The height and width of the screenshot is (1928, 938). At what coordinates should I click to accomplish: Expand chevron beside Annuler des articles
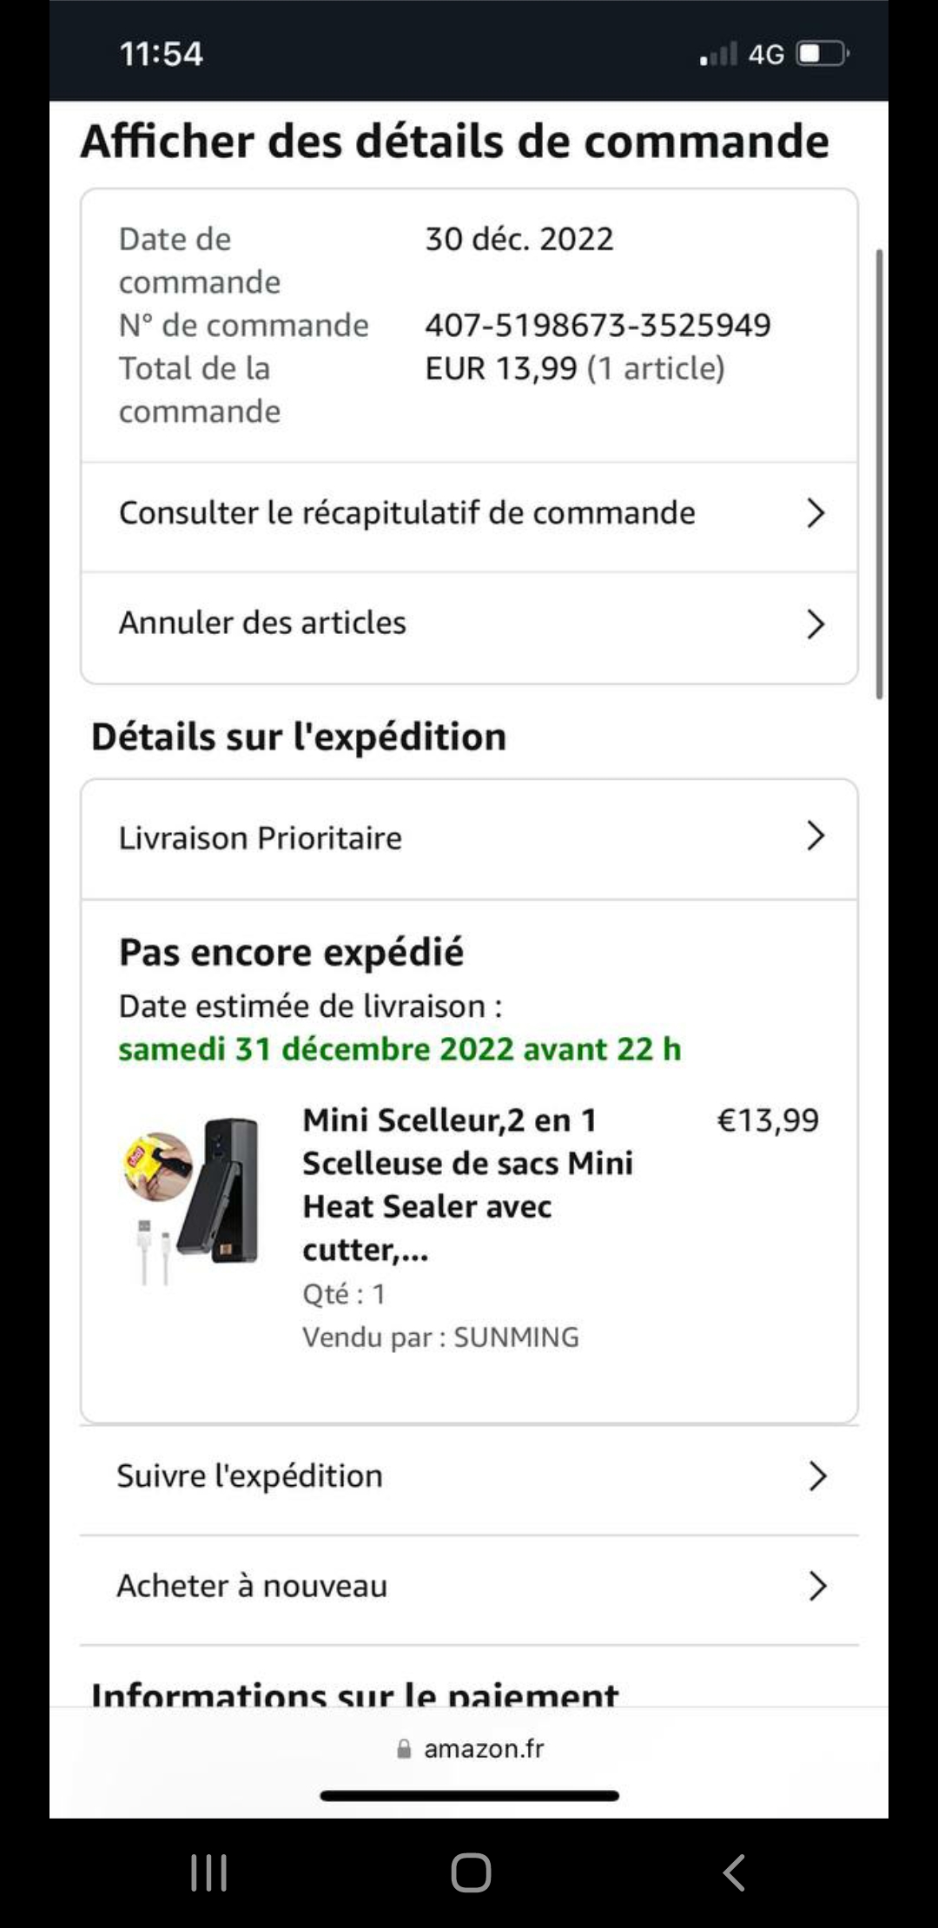pyautogui.click(x=815, y=624)
